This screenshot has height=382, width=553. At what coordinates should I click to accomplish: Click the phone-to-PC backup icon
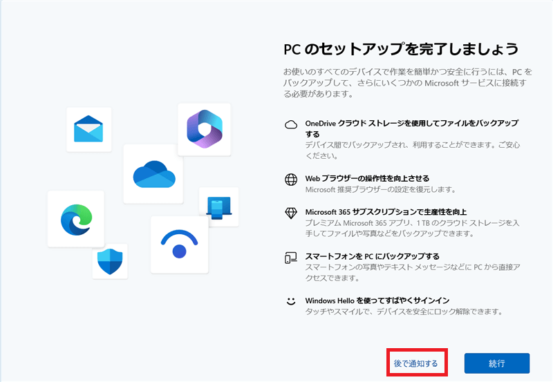coord(291,258)
